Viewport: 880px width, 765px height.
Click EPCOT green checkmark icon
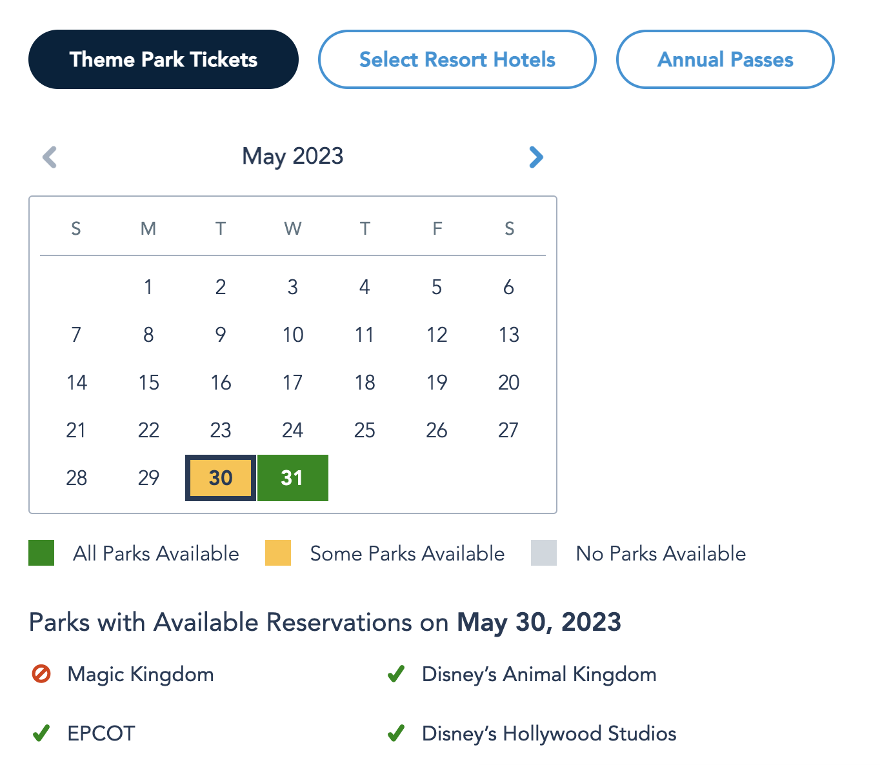click(41, 733)
